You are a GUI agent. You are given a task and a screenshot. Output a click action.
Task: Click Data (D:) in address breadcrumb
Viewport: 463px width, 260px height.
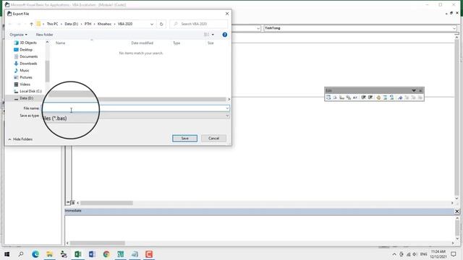click(x=72, y=24)
